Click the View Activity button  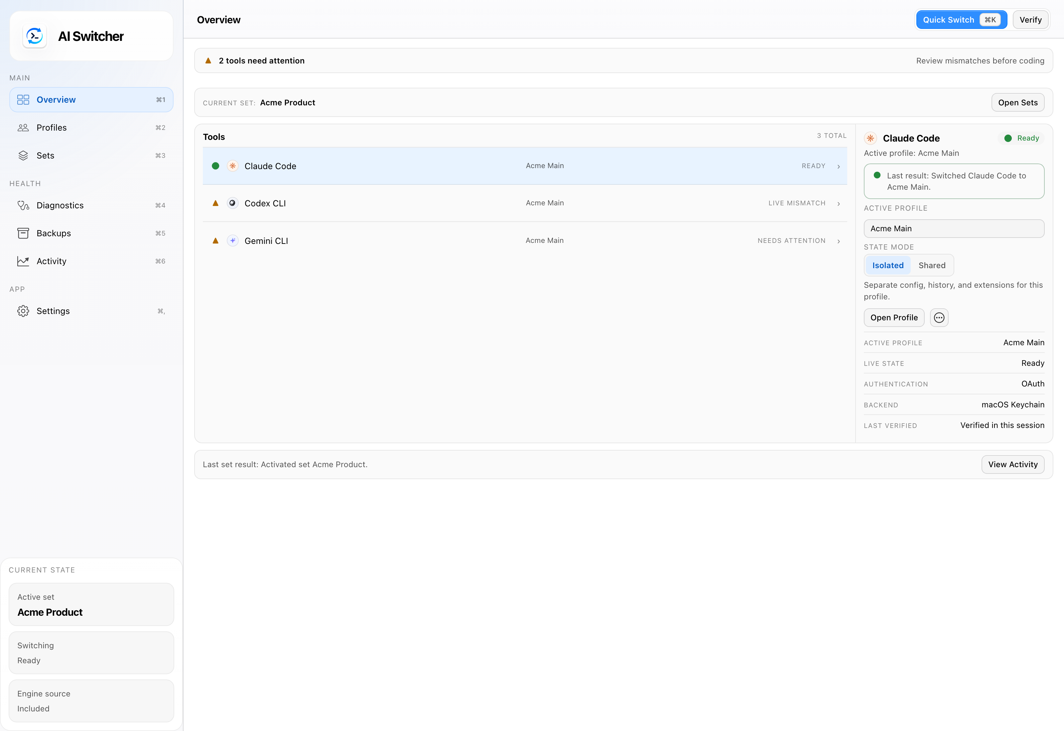pyautogui.click(x=1013, y=465)
